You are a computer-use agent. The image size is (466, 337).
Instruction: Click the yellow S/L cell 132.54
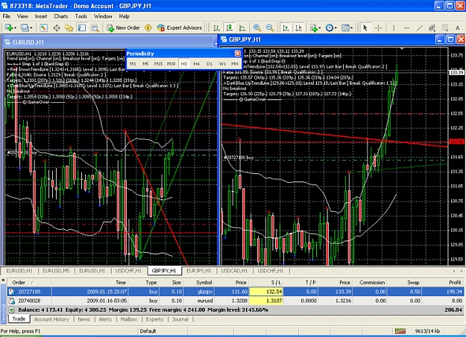click(266, 292)
